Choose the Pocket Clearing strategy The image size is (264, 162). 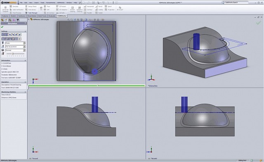pos(73,10)
